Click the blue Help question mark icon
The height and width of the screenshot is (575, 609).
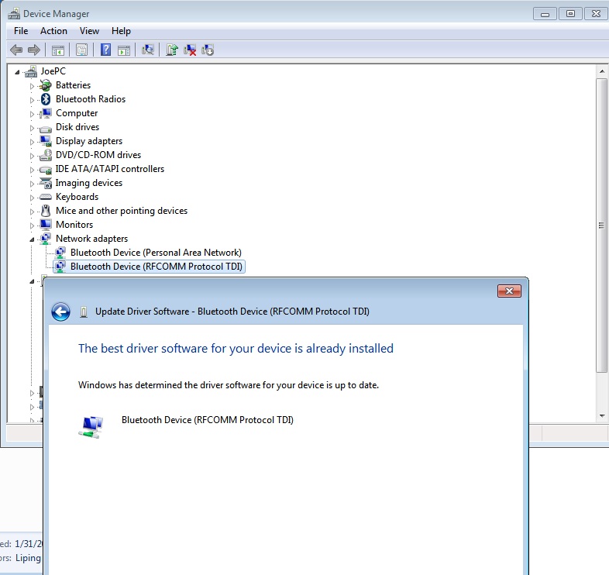coord(105,50)
